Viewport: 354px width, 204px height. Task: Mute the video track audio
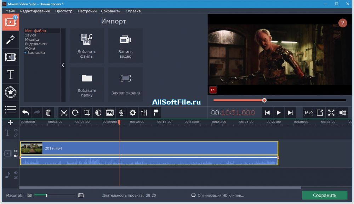tap(16, 156)
